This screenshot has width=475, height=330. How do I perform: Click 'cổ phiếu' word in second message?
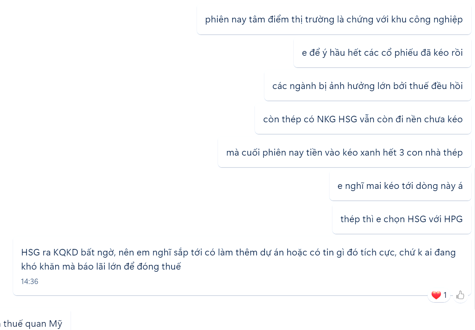(400, 53)
